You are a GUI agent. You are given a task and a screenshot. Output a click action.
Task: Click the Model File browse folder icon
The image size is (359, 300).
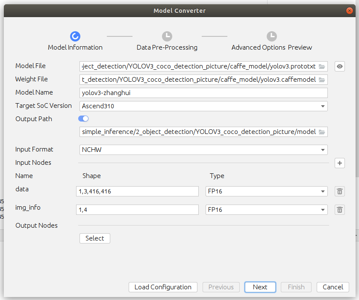coord(322,66)
